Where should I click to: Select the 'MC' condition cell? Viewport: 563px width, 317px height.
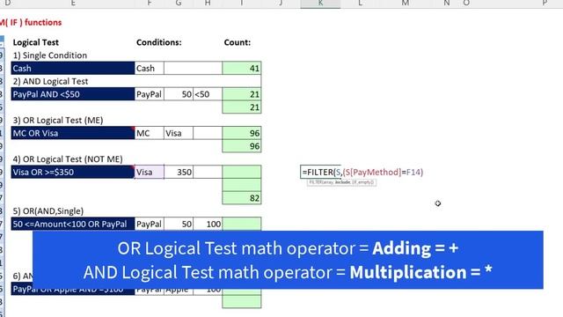pyautogui.click(x=150, y=133)
